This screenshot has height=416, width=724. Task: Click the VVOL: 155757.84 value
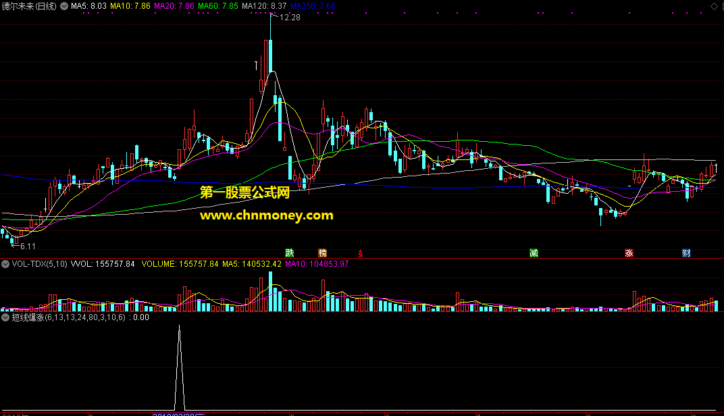coord(103,264)
